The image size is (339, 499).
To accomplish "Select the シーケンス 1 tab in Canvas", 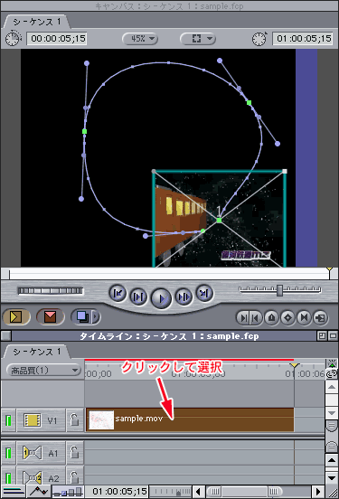I will point(36,22).
